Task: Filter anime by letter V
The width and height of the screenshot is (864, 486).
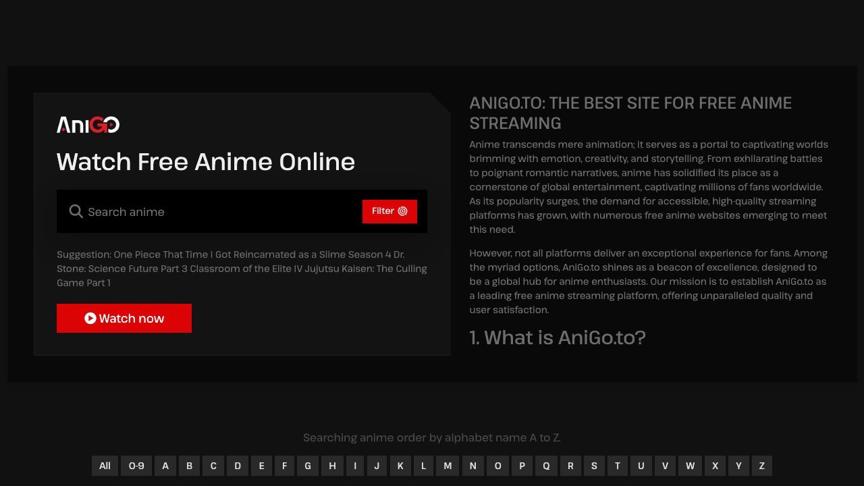Action: pyautogui.click(x=665, y=466)
